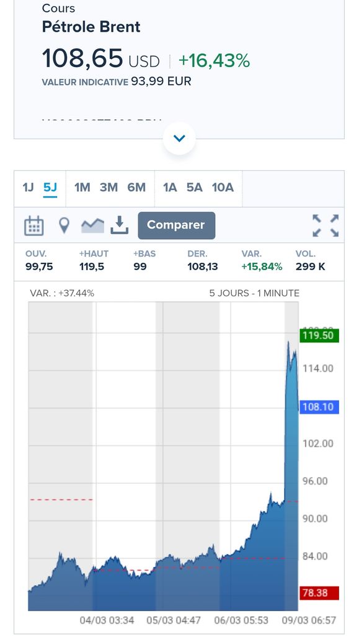Viewport: 359px width, 636px height.
Task: Click the 108,65 USD price value
Action: coord(101,58)
